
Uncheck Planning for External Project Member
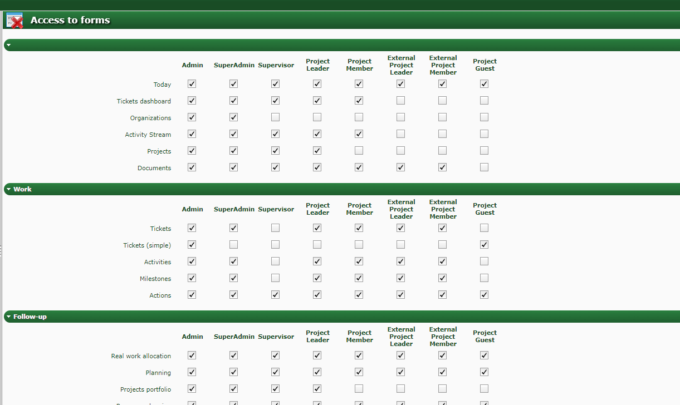tap(442, 372)
